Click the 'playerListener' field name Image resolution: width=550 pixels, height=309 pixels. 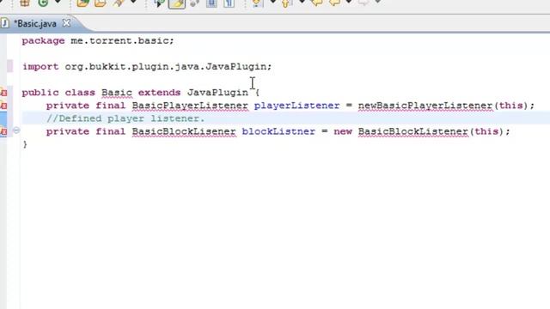[296, 106]
